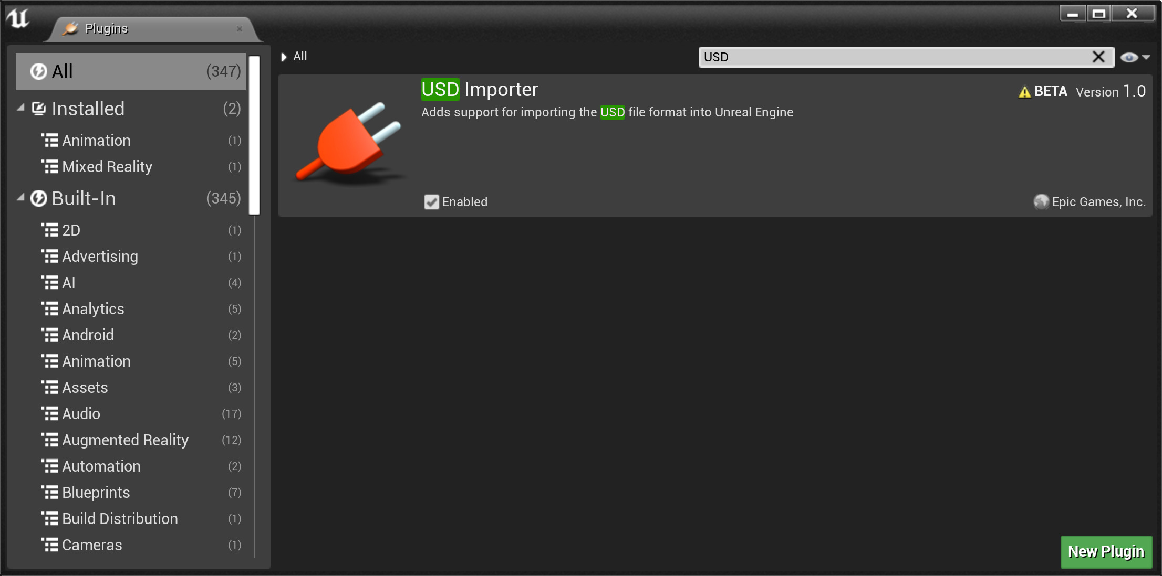This screenshot has height=576, width=1162.
Task: Uncheck the Enabled checkbox for USD Importer
Action: click(x=432, y=202)
